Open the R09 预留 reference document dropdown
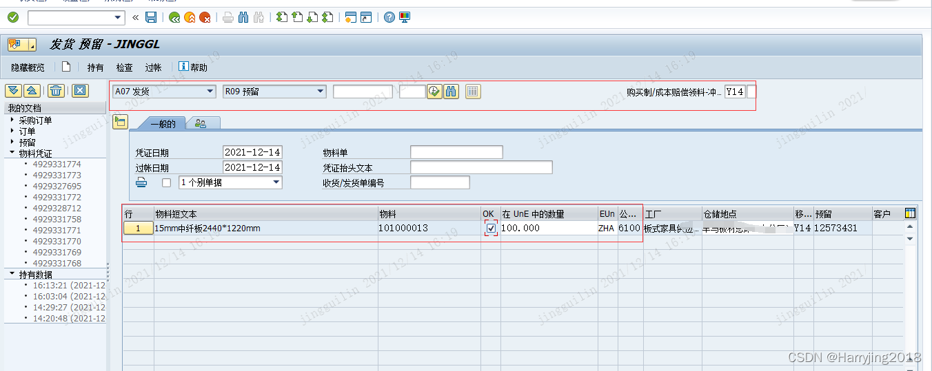The height and width of the screenshot is (371, 932). pos(321,91)
